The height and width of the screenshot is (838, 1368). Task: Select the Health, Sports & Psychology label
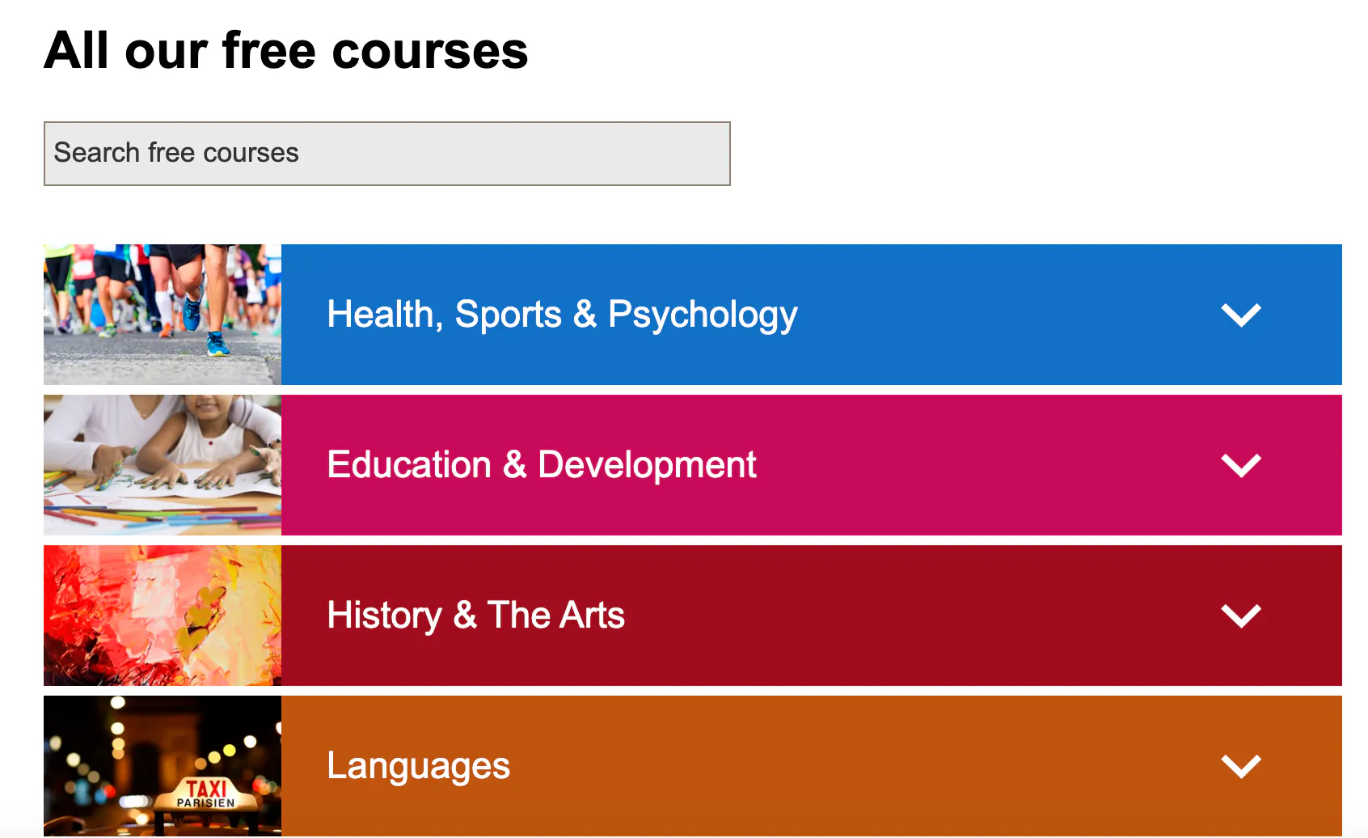tap(562, 315)
